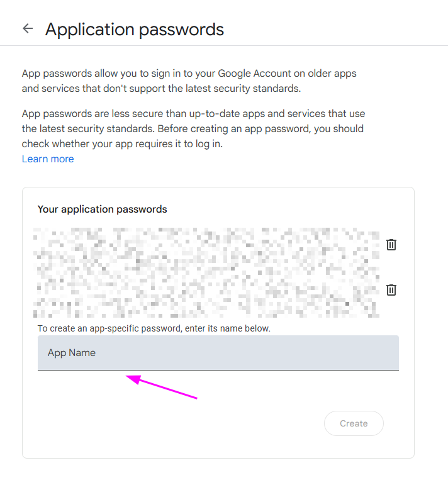
Task: Click the greyed-out Create button
Action: click(x=354, y=423)
